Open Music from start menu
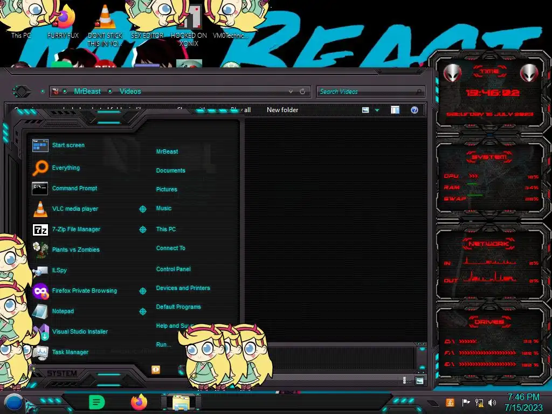552x414 pixels. click(x=164, y=209)
